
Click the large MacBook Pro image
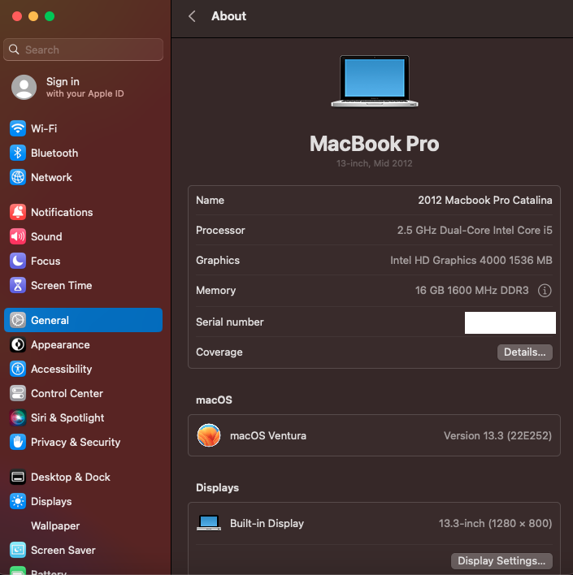(x=374, y=81)
